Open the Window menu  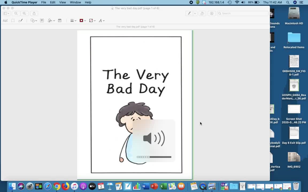tap(75, 2)
